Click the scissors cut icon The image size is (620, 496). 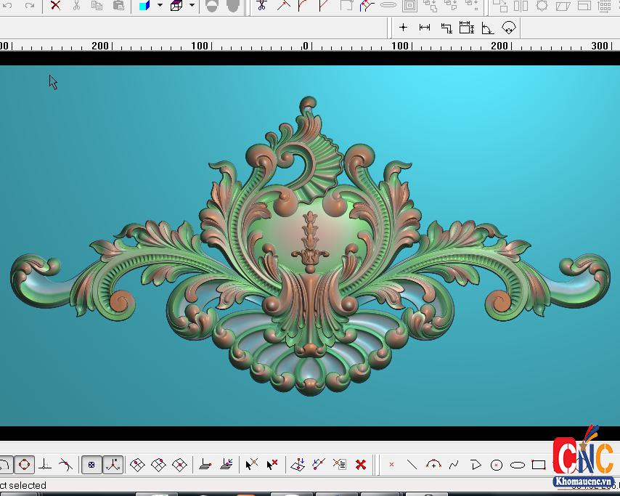[76, 6]
